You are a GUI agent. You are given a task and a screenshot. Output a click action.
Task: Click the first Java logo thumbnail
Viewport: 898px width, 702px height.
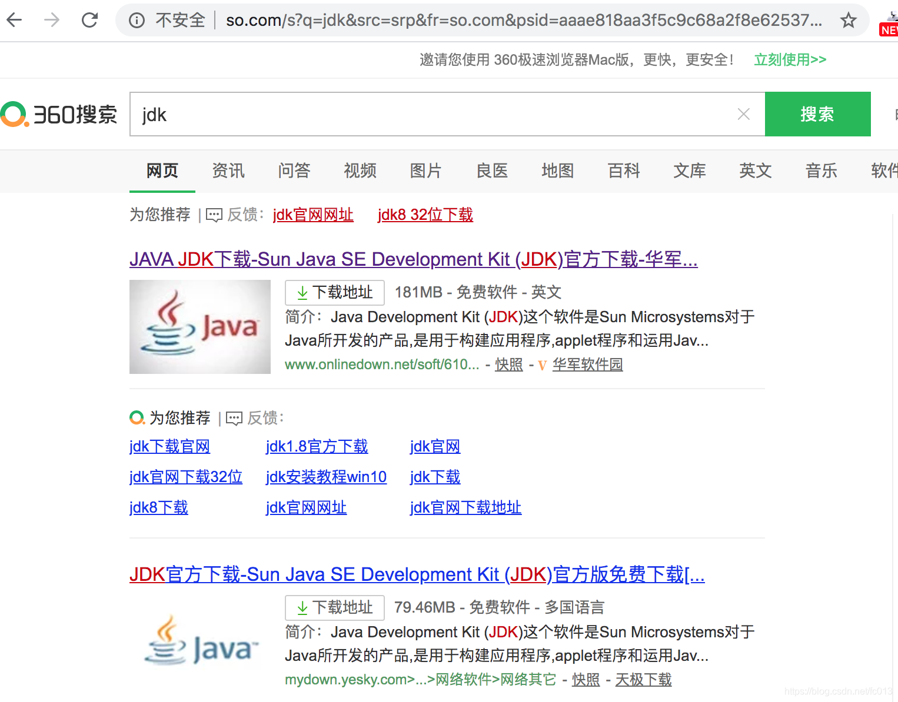(200, 327)
